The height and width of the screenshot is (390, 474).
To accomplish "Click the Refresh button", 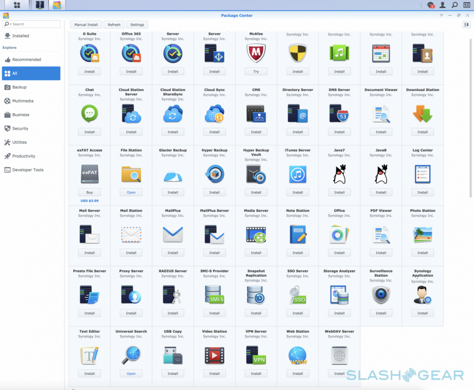I will [114, 24].
